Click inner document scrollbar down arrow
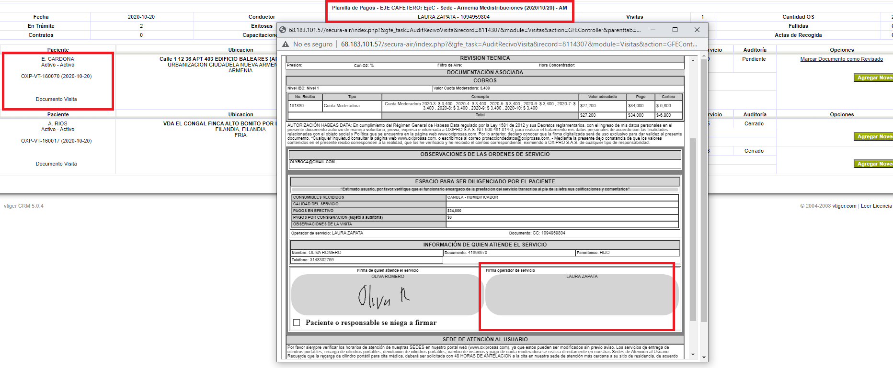893x368 pixels. click(x=693, y=355)
